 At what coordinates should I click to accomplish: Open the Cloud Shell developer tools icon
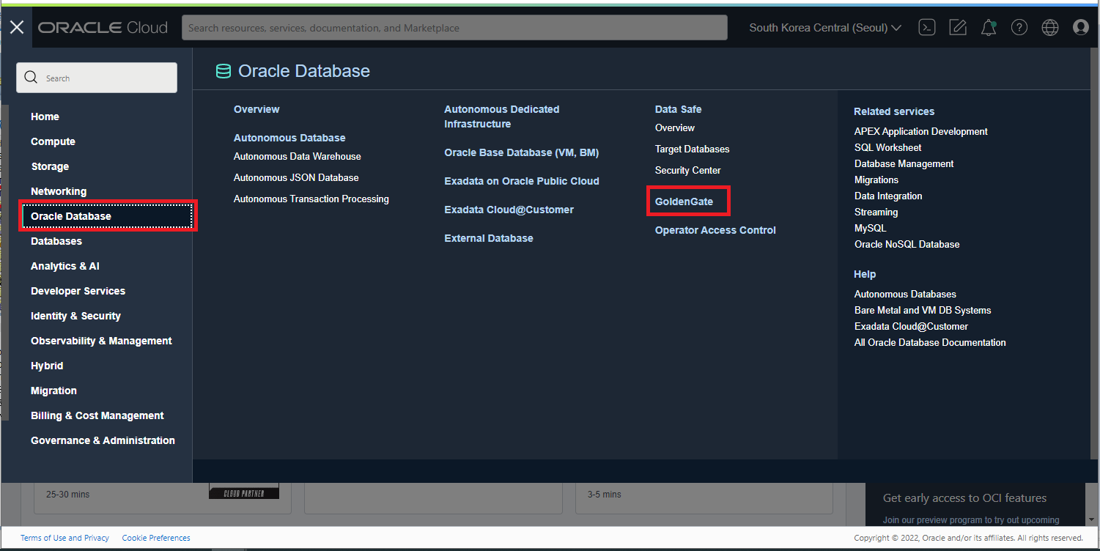point(927,28)
